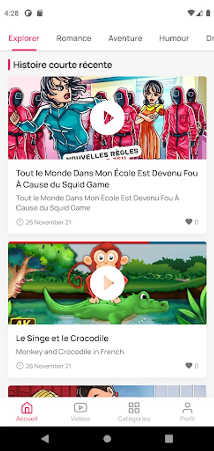Tap the Android home circle button
Screen dimensions: 214x451
tap(107, 438)
